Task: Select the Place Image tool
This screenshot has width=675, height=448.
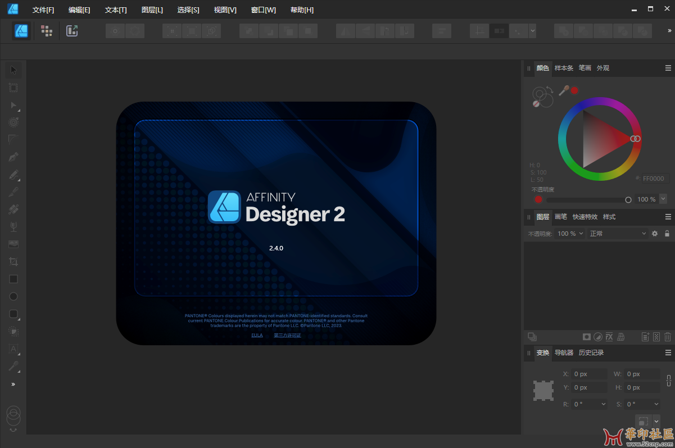Action: pos(13,244)
